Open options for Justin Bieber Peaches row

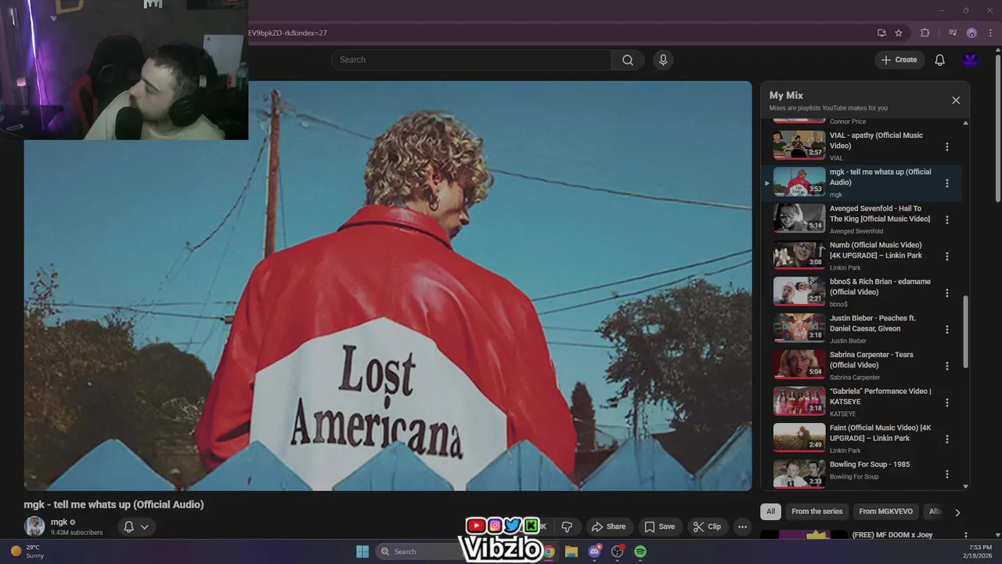(946, 330)
